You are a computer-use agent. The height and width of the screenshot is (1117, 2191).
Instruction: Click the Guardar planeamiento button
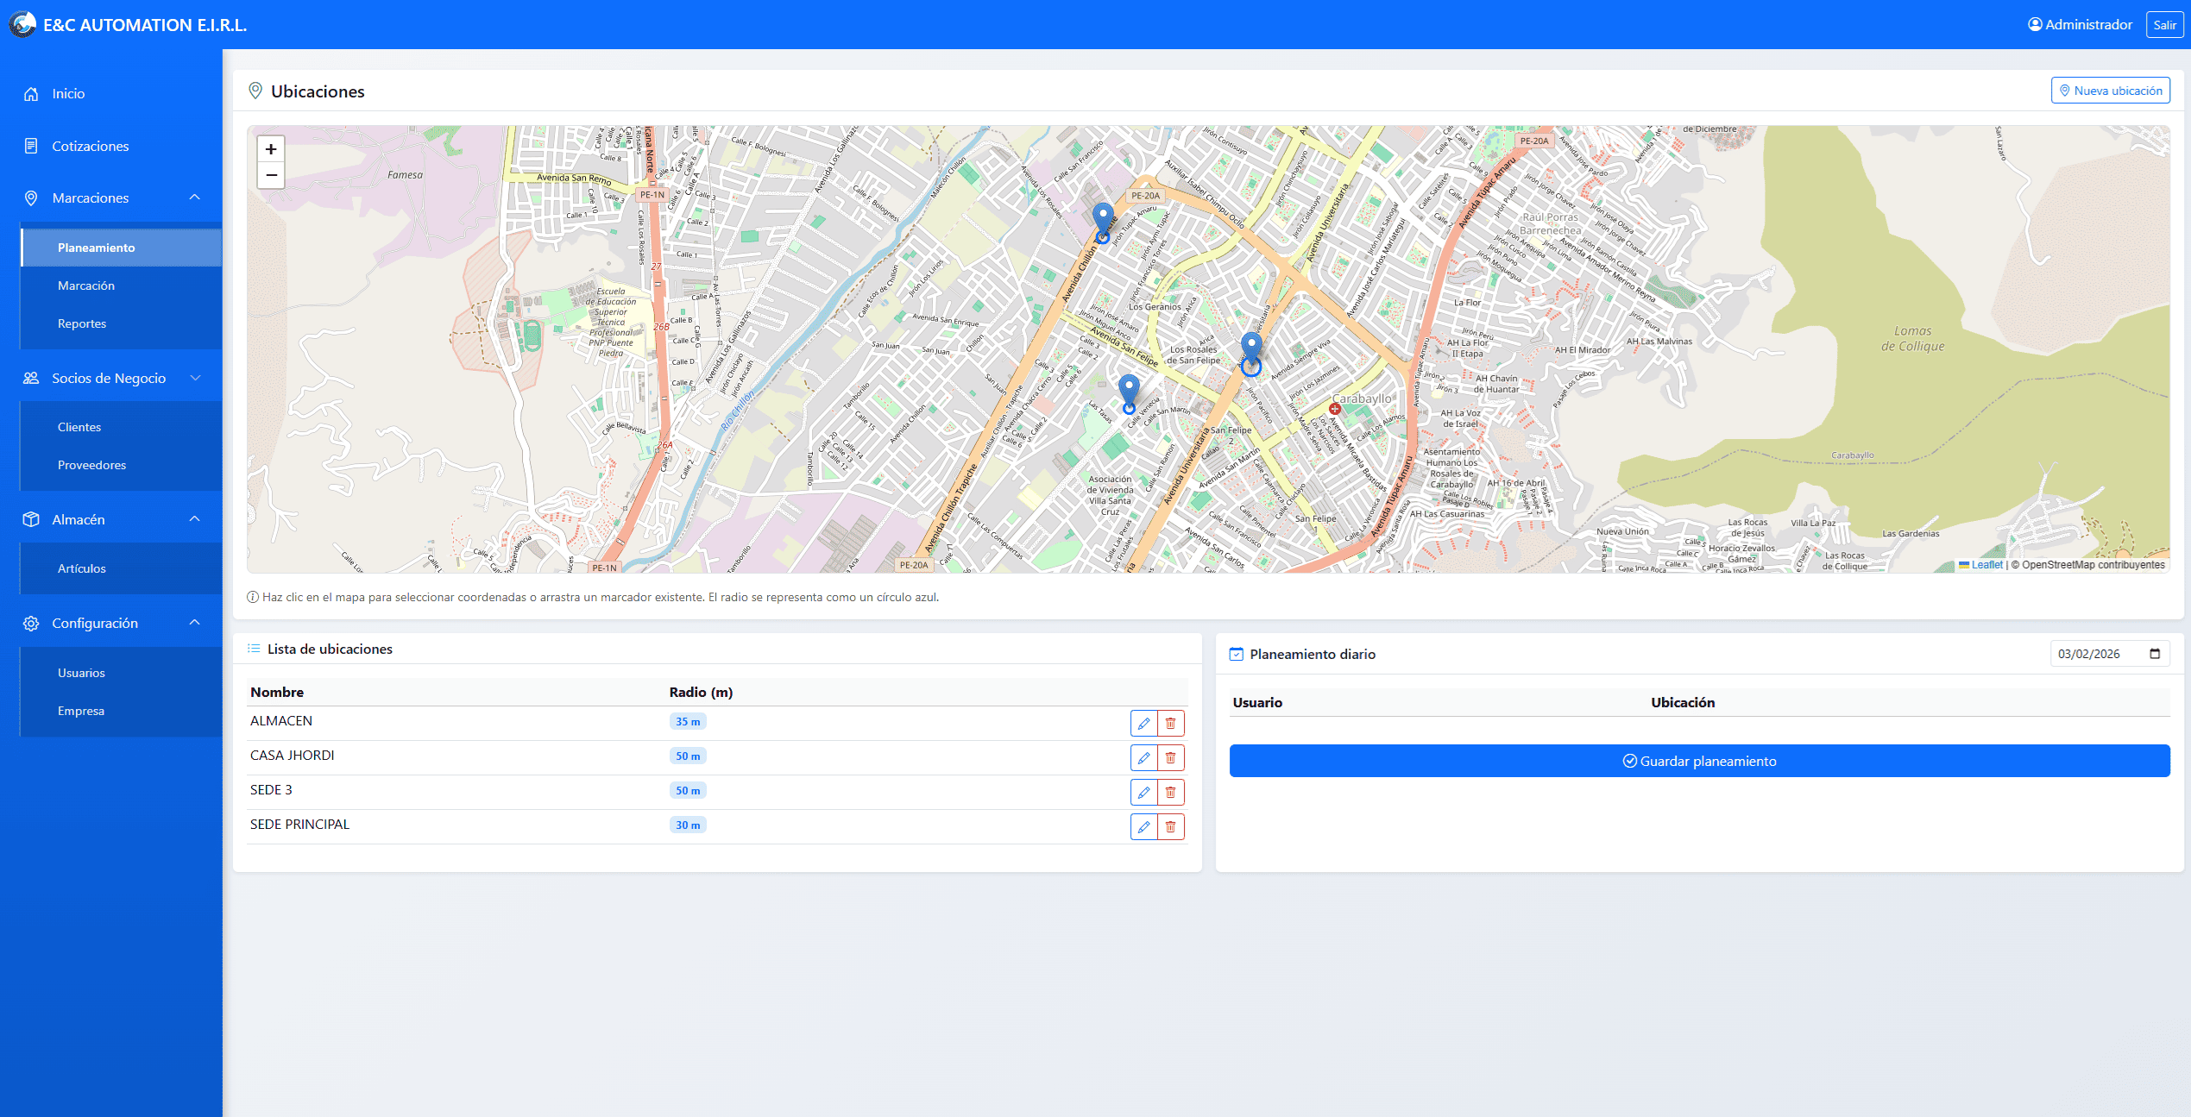[x=1698, y=761]
